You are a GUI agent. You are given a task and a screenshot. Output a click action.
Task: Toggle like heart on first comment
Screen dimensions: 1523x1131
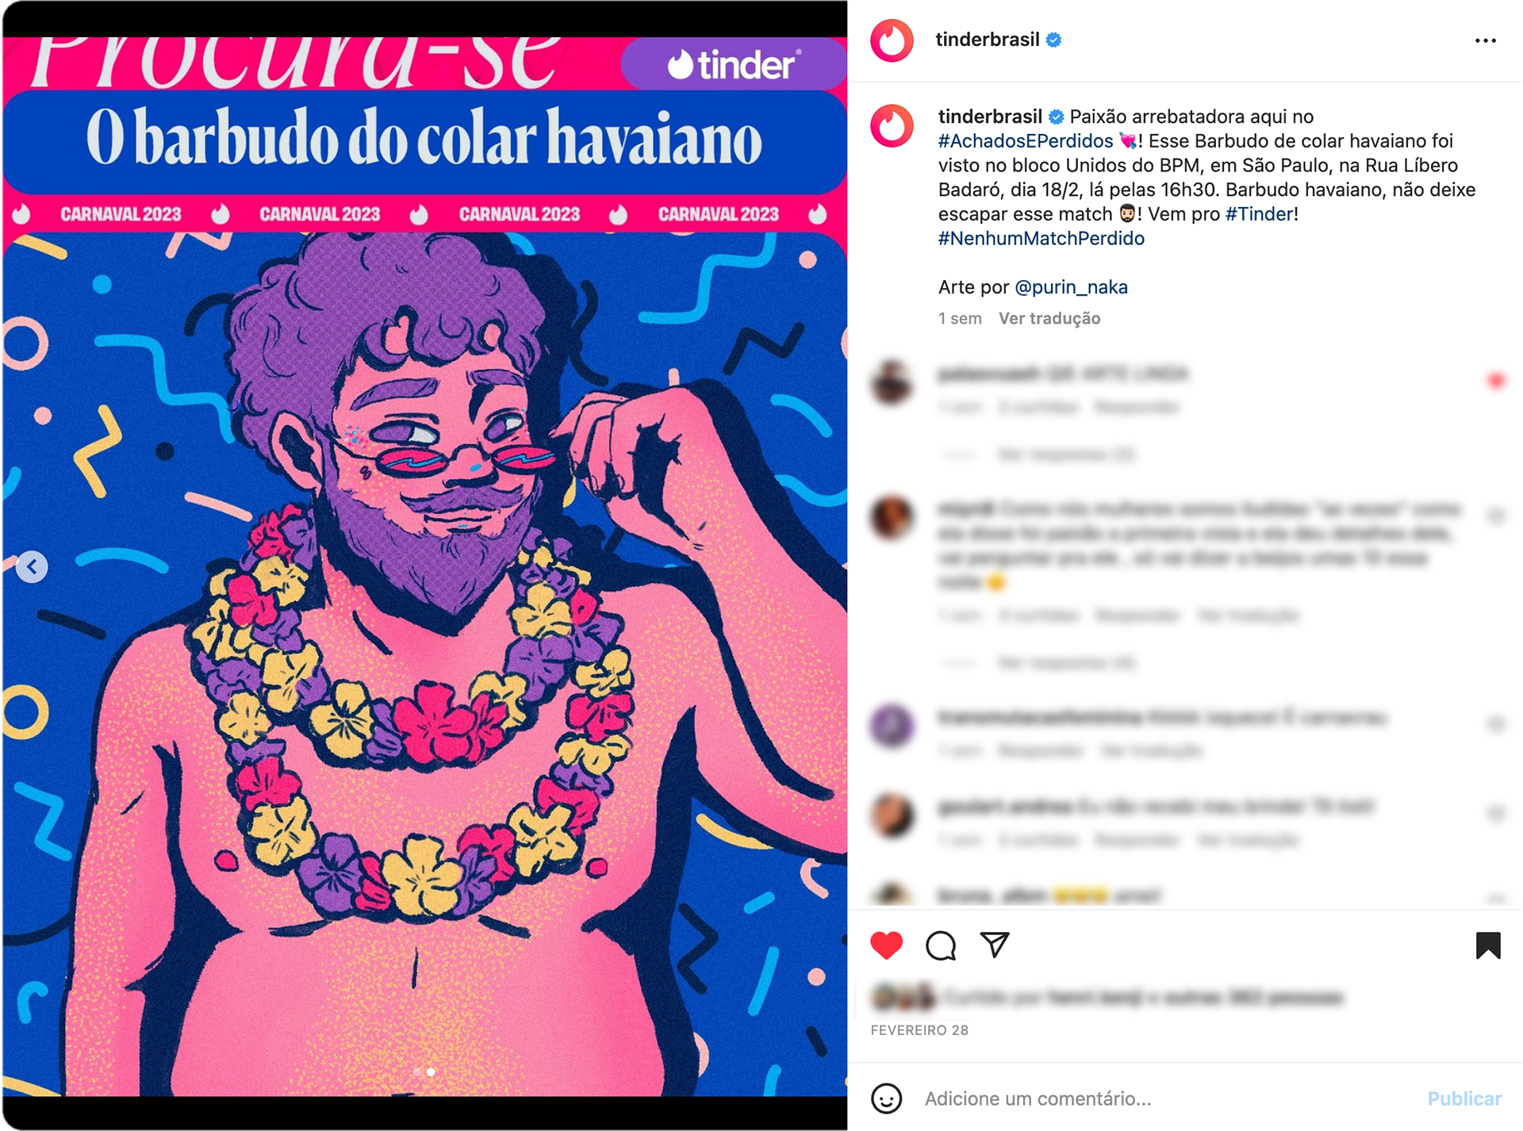(1496, 381)
